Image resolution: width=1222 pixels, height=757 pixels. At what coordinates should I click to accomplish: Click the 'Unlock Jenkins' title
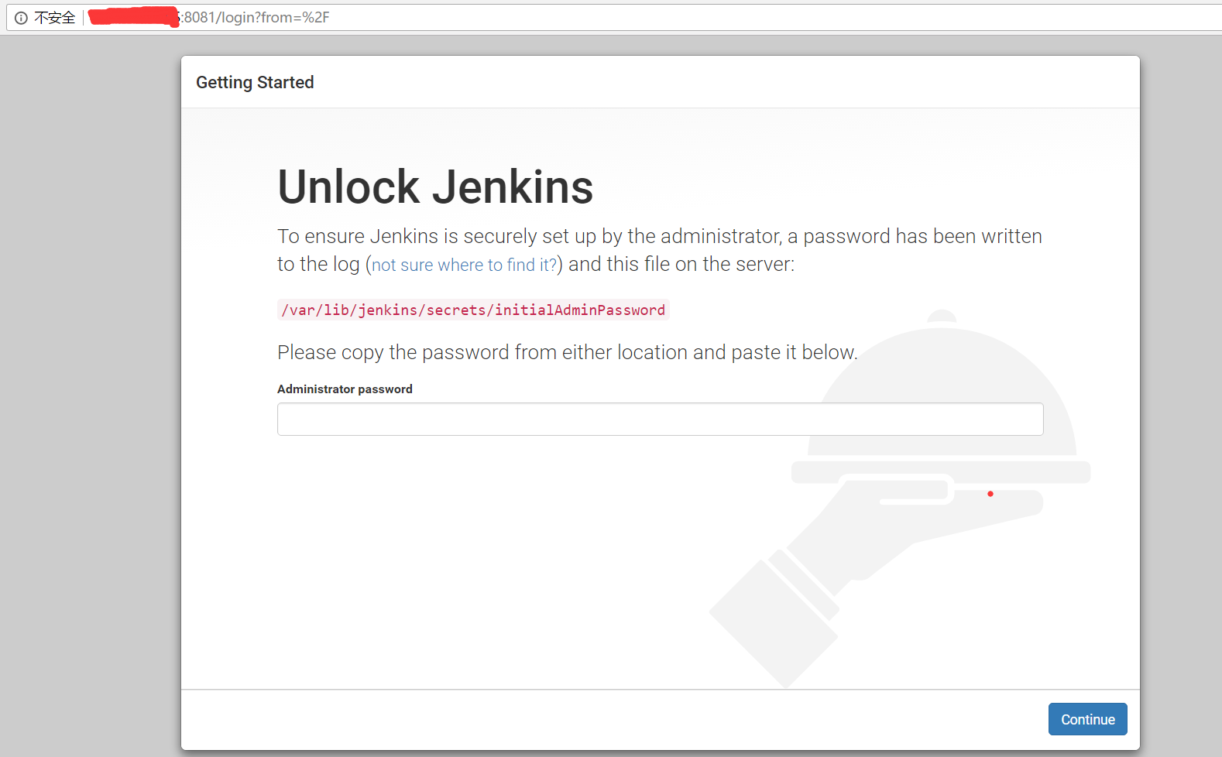[x=434, y=186]
